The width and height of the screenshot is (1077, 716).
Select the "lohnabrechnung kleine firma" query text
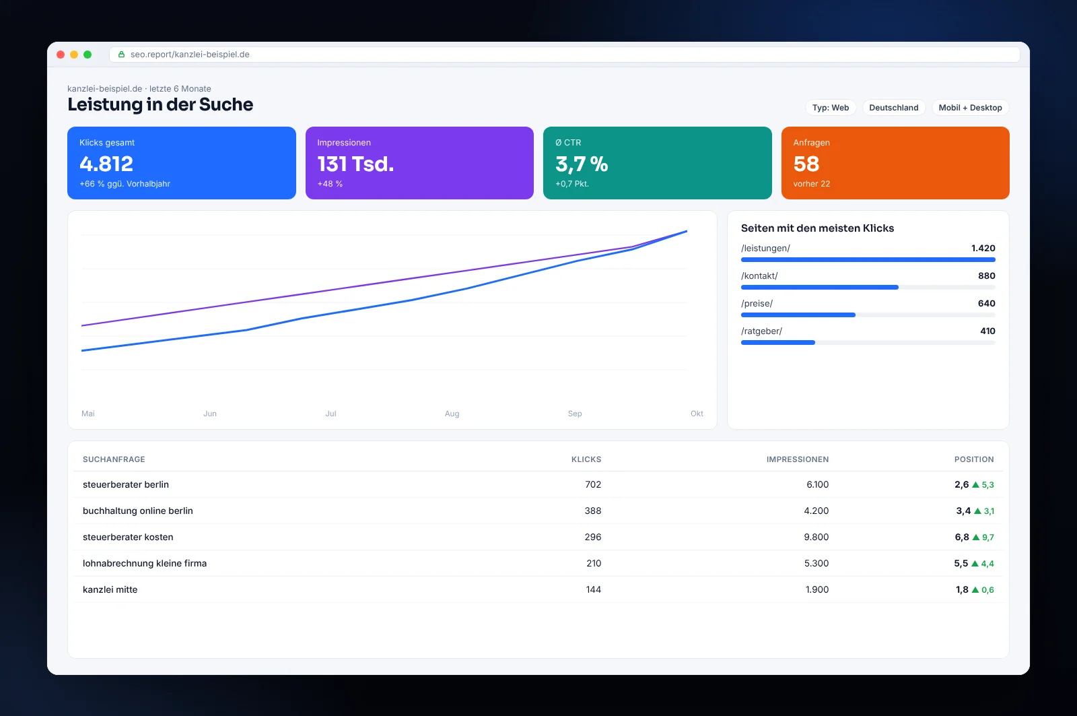(x=145, y=563)
